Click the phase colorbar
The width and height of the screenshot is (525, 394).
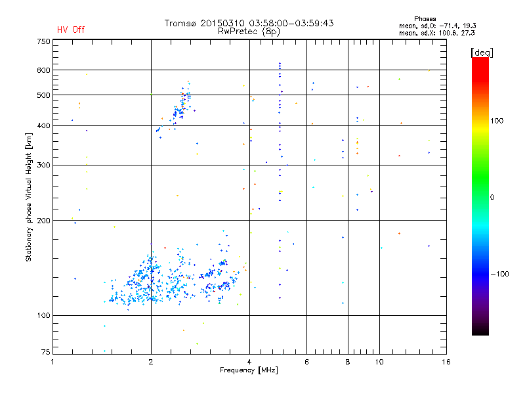pos(480,196)
